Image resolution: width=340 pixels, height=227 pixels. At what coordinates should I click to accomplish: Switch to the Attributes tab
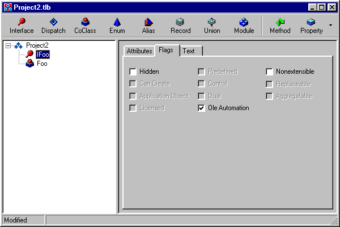point(139,51)
